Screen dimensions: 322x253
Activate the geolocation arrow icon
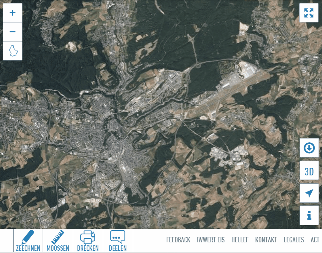point(309,193)
